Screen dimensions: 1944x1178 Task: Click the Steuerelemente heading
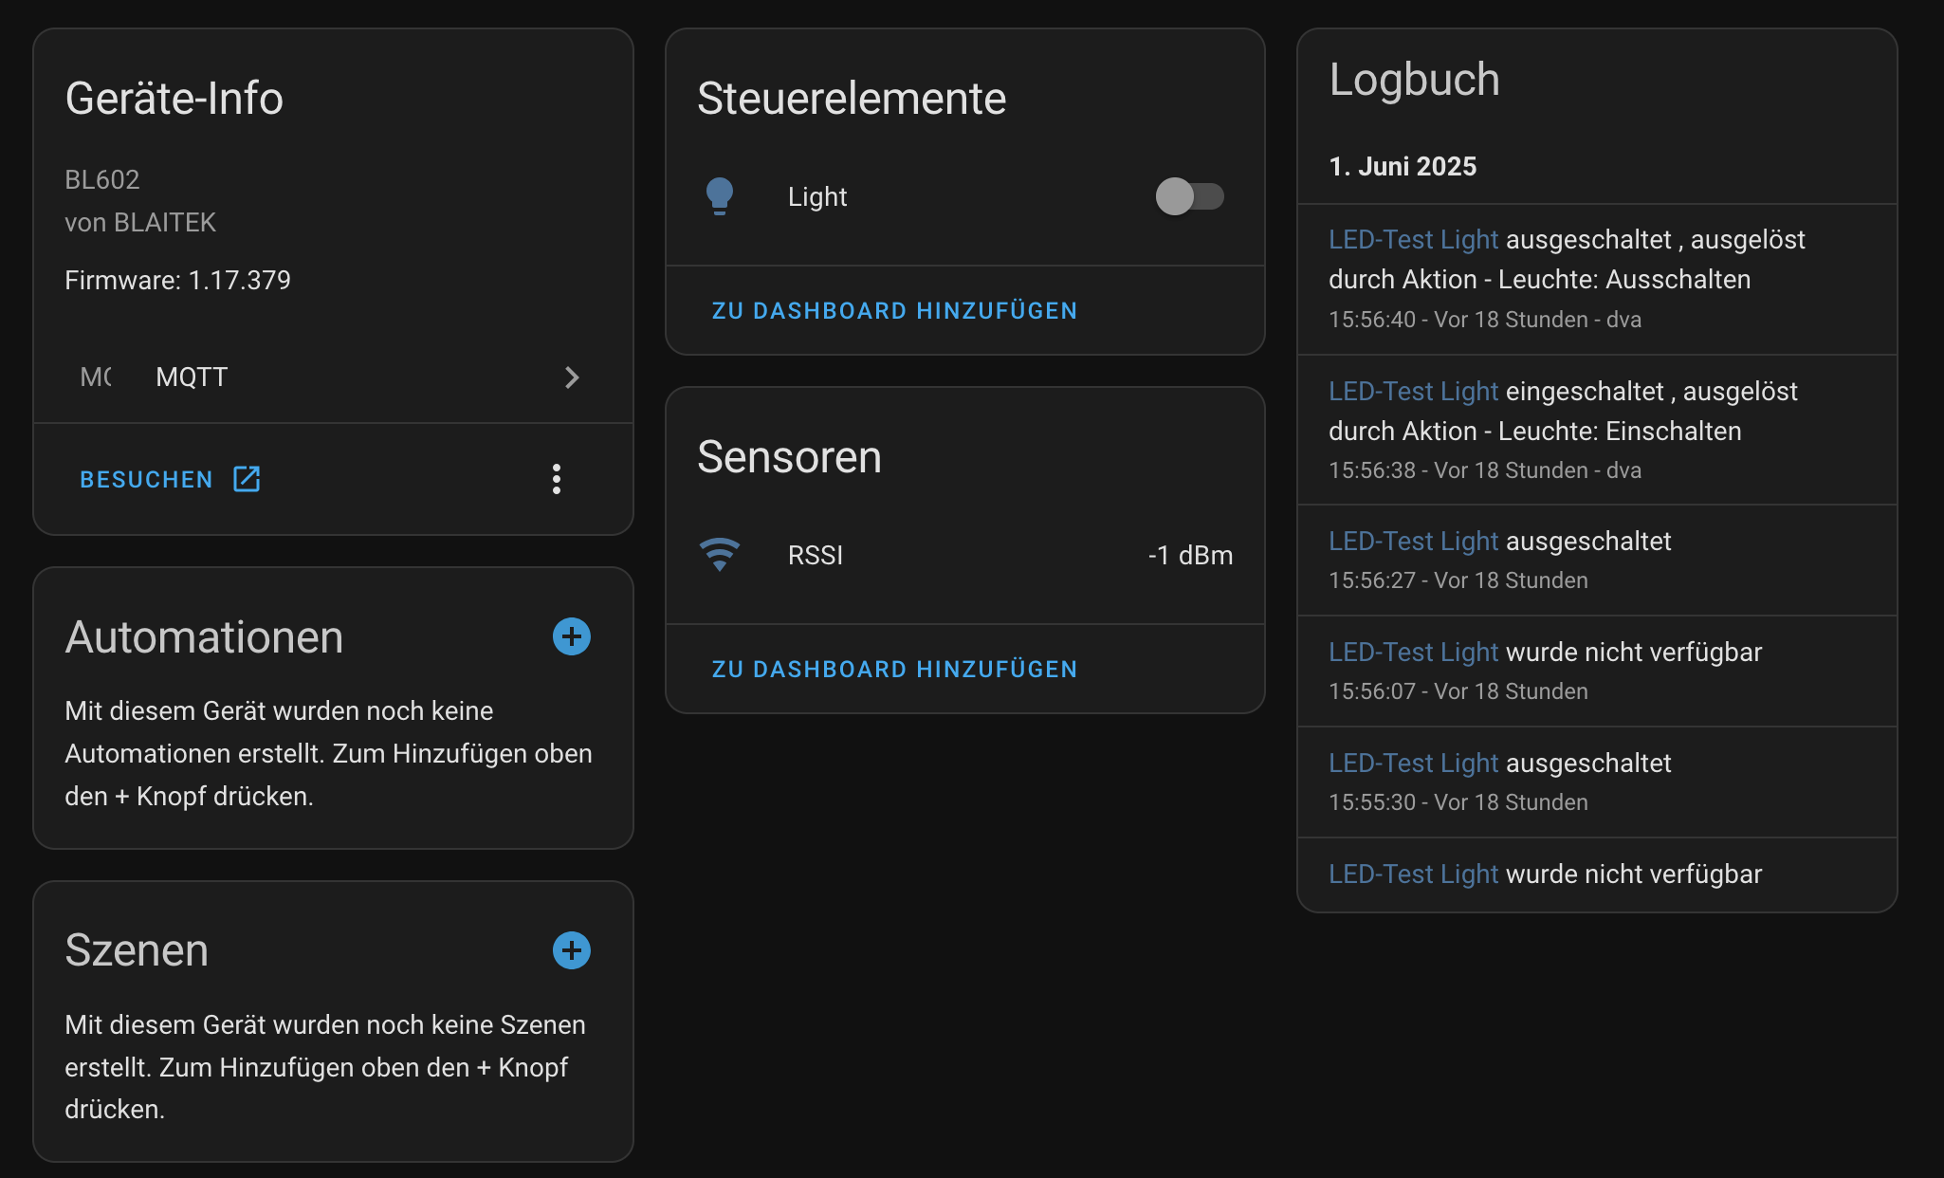coord(852,99)
